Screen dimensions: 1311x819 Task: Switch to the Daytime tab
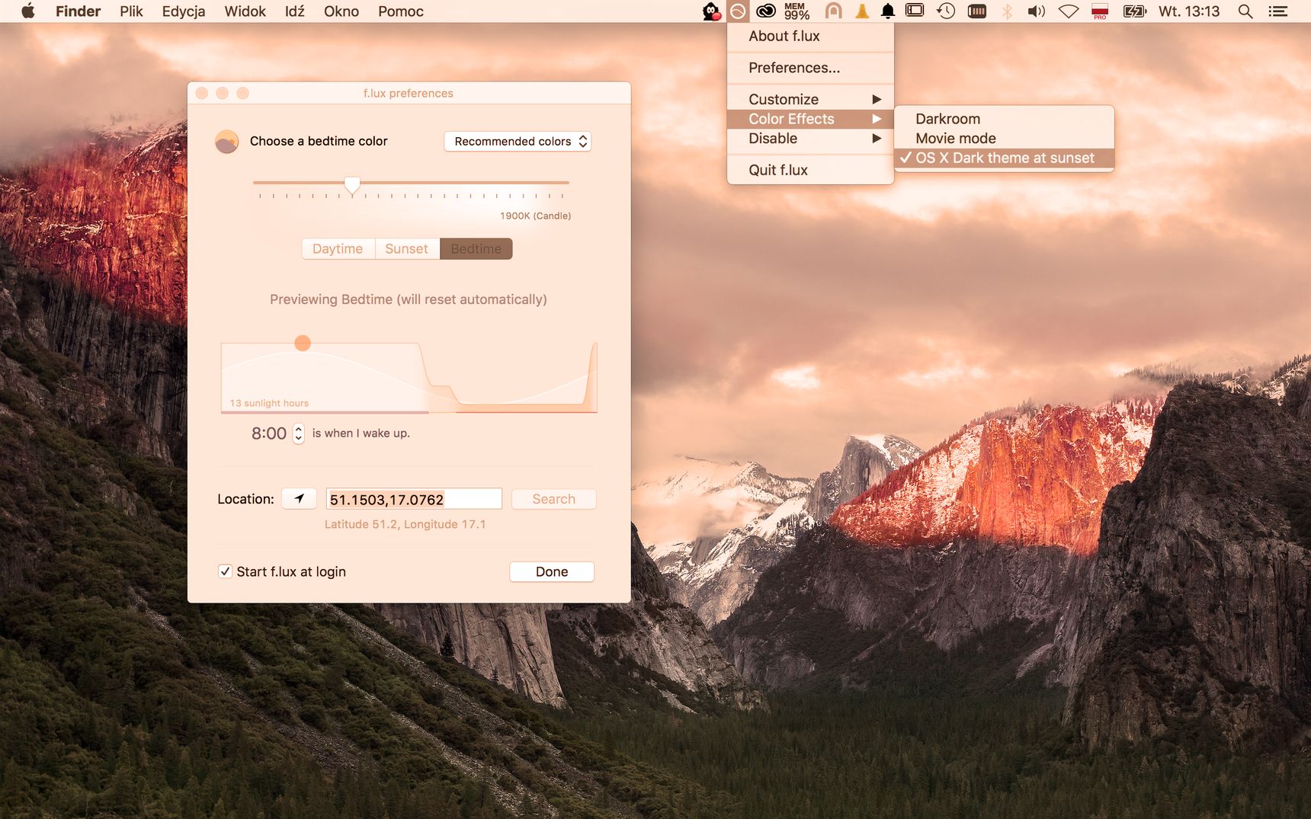338,249
